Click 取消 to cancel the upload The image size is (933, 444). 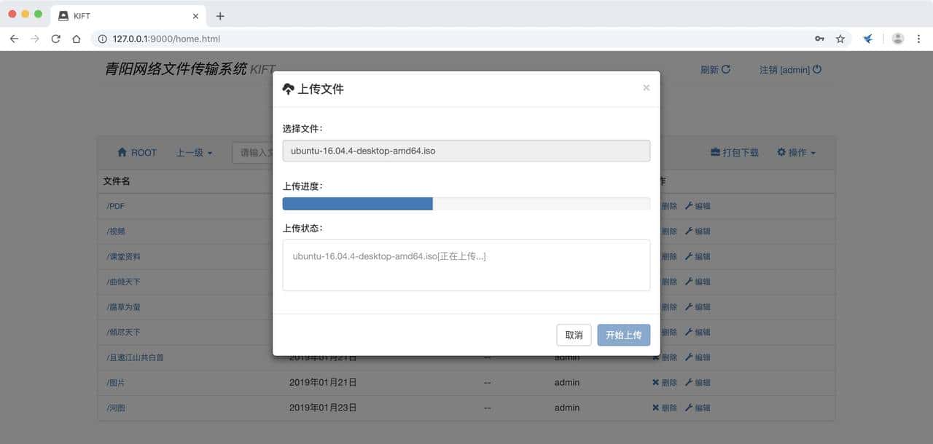click(x=574, y=335)
